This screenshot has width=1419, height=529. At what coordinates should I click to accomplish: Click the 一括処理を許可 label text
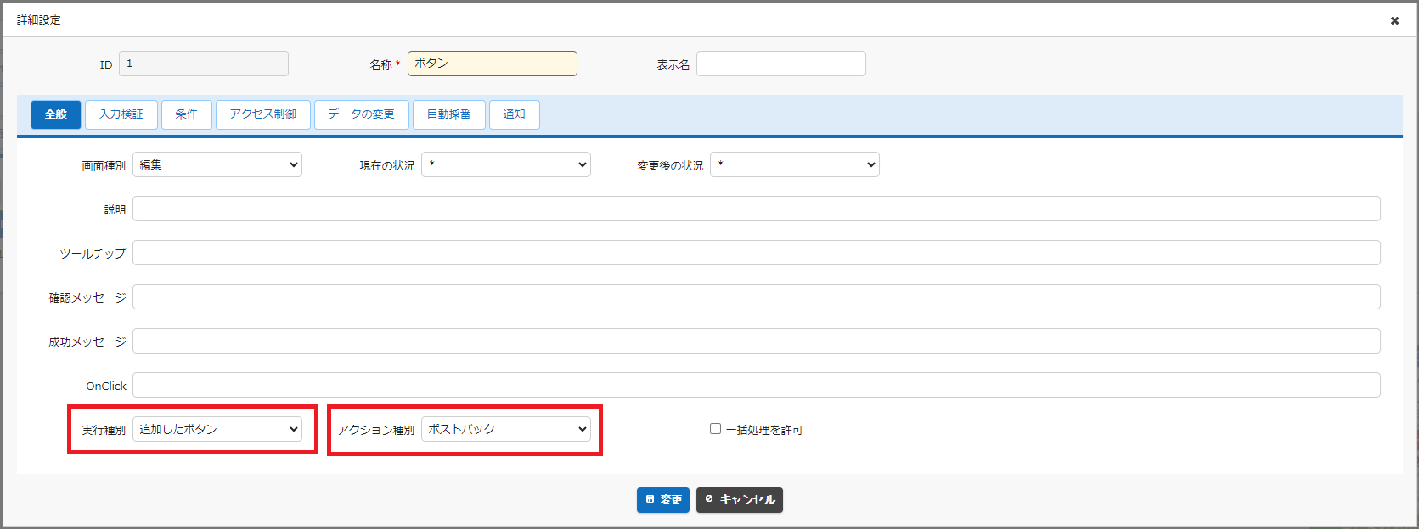click(x=764, y=430)
